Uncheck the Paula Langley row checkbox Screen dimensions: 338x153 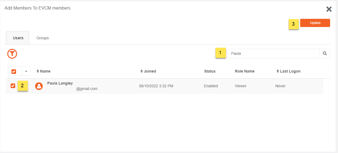pyautogui.click(x=13, y=86)
